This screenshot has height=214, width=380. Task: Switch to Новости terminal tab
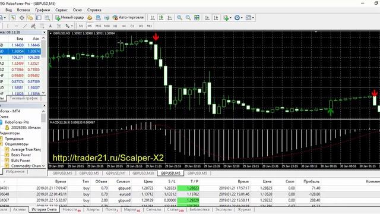tap(71, 209)
